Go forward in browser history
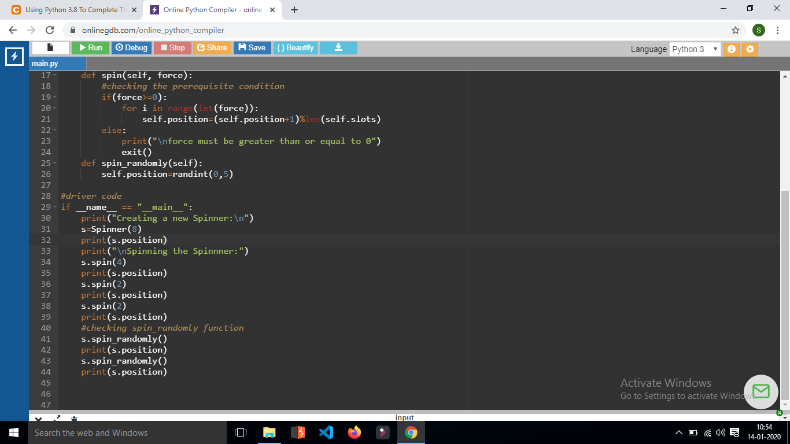 (x=31, y=30)
